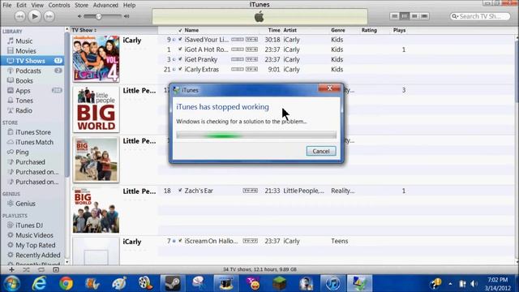Open the Controls menu
The width and height of the screenshot is (519, 292).
59,6
